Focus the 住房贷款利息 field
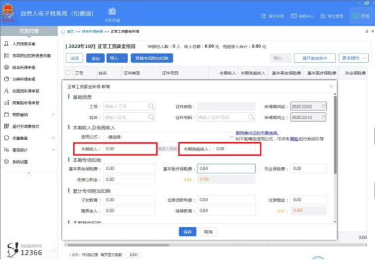Screen dimensions: 375x260 [226, 200]
